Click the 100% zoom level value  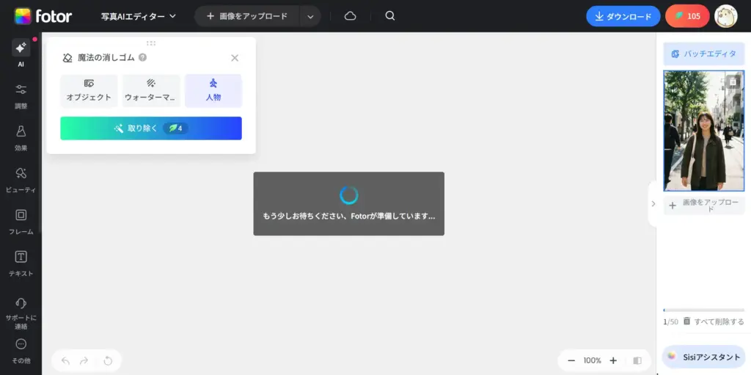593,360
